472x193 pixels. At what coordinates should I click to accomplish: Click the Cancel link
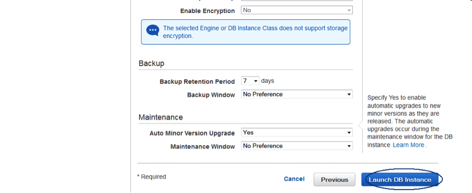tap(294, 179)
